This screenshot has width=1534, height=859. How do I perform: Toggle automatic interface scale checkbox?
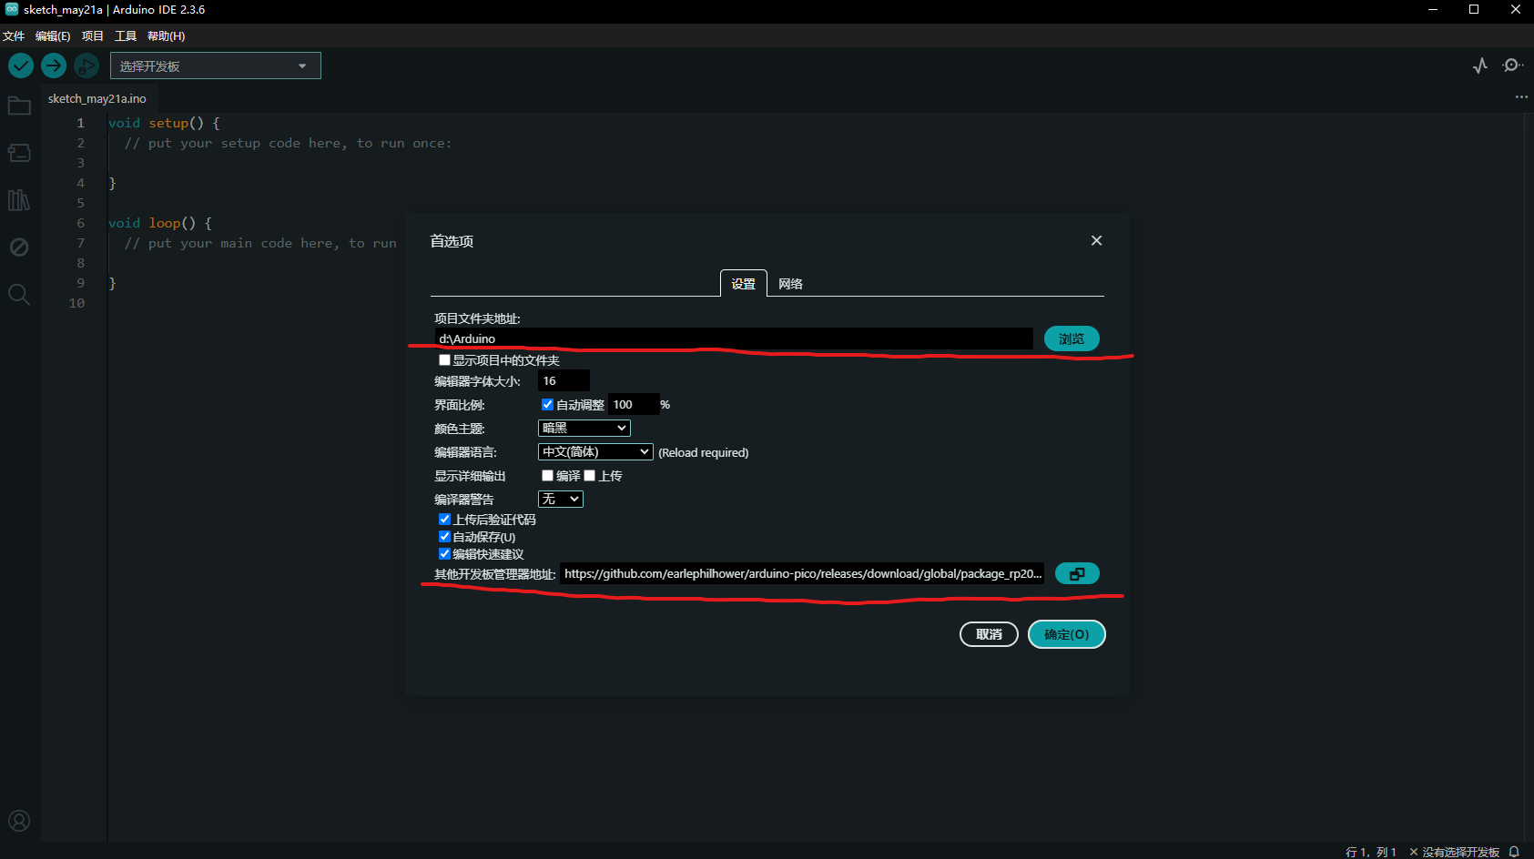click(547, 405)
